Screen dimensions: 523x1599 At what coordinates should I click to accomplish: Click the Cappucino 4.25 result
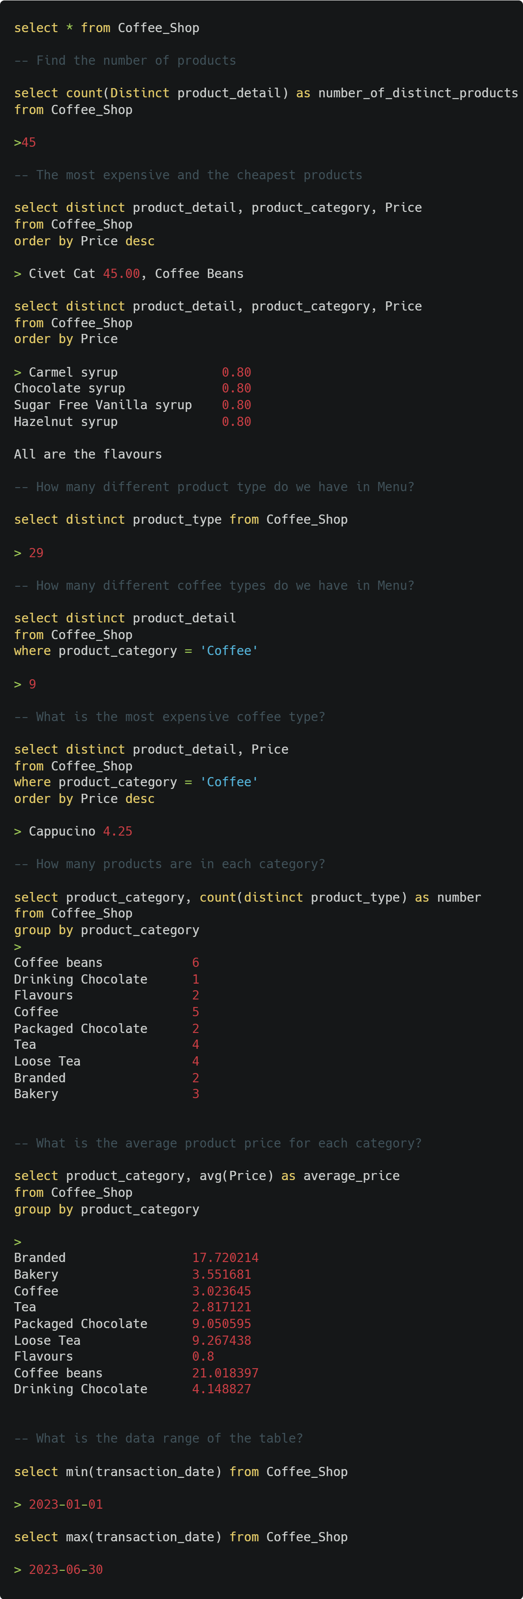click(x=81, y=831)
